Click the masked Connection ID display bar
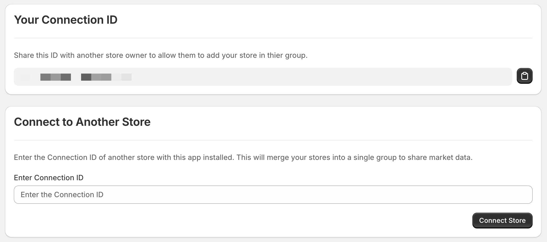The height and width of the screenshot is (242, 547). click(263, 76)
